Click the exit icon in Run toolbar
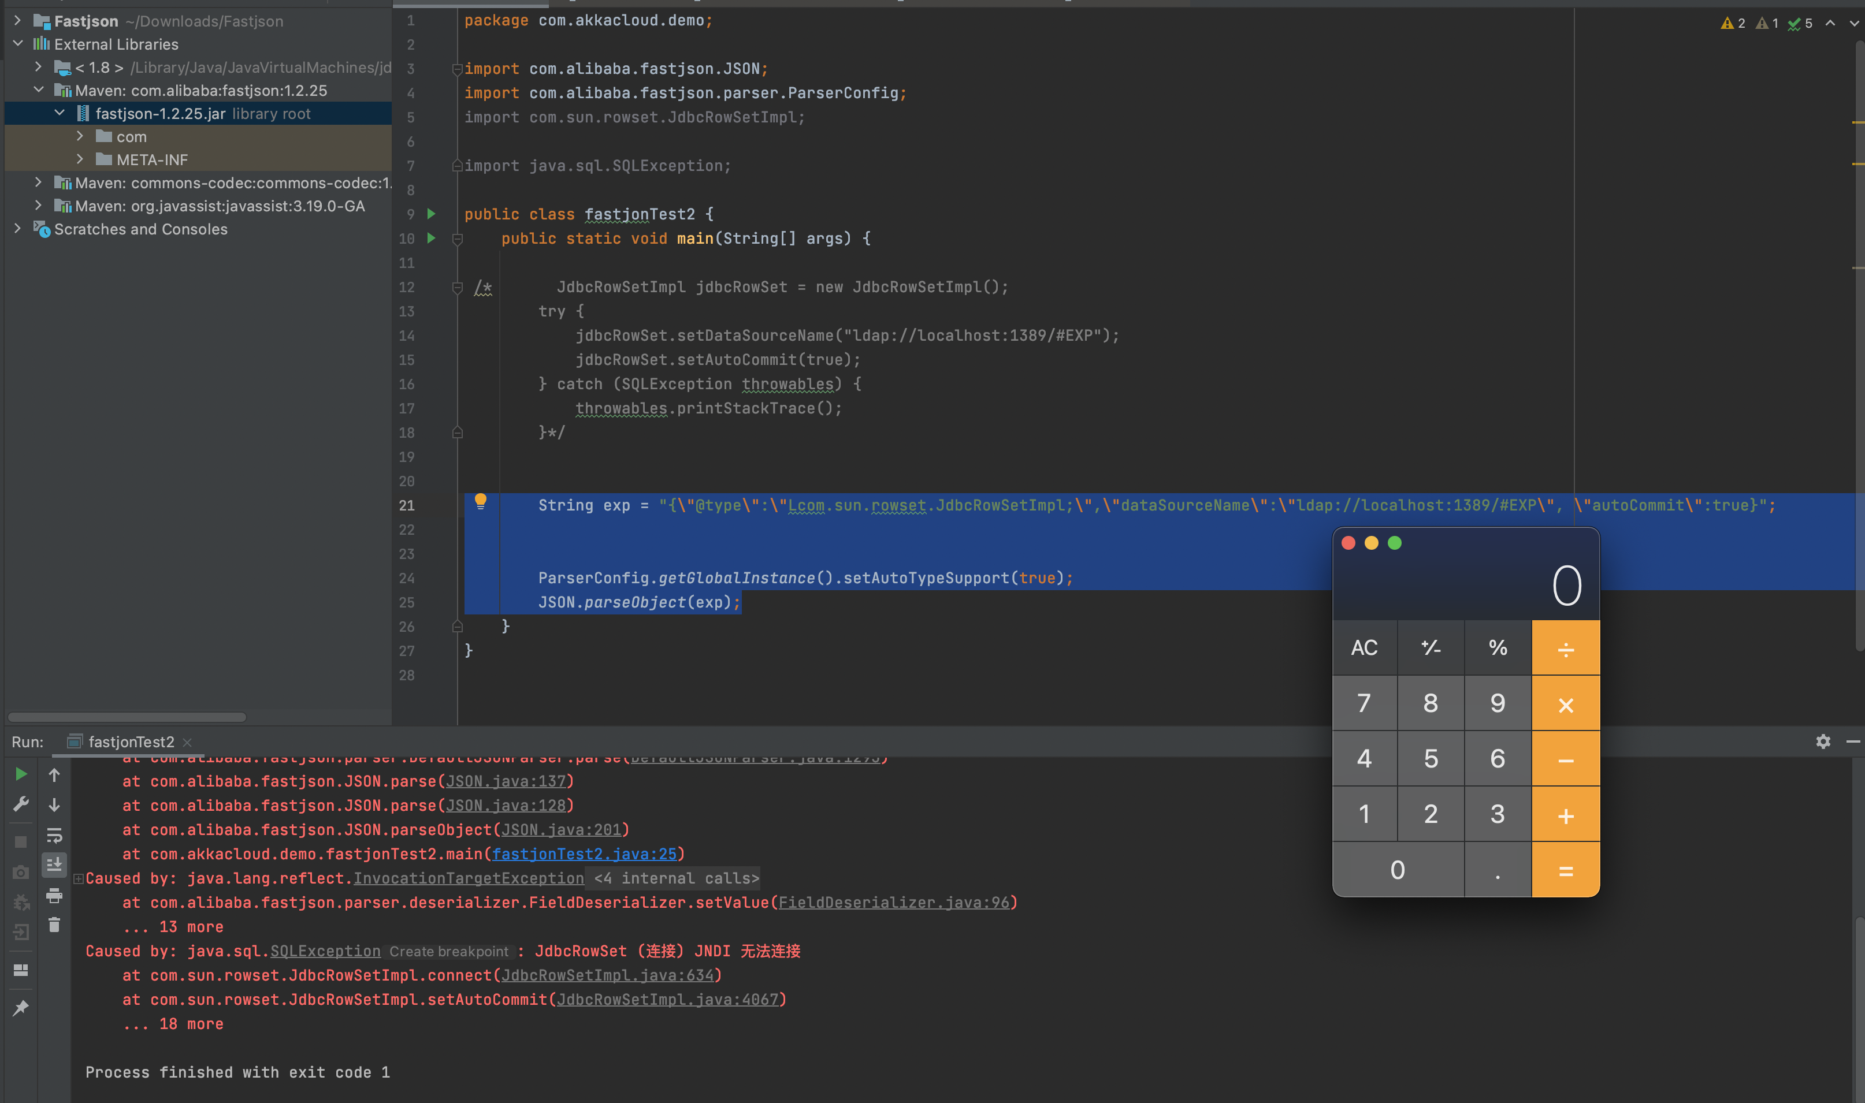 coord(21,932)
